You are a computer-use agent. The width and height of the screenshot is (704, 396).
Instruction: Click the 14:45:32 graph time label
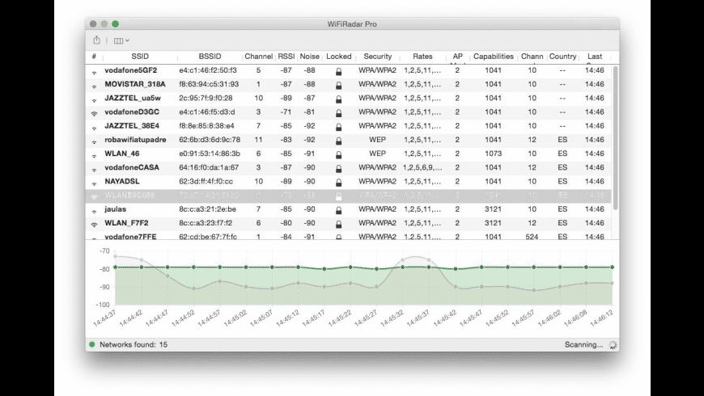392,319
